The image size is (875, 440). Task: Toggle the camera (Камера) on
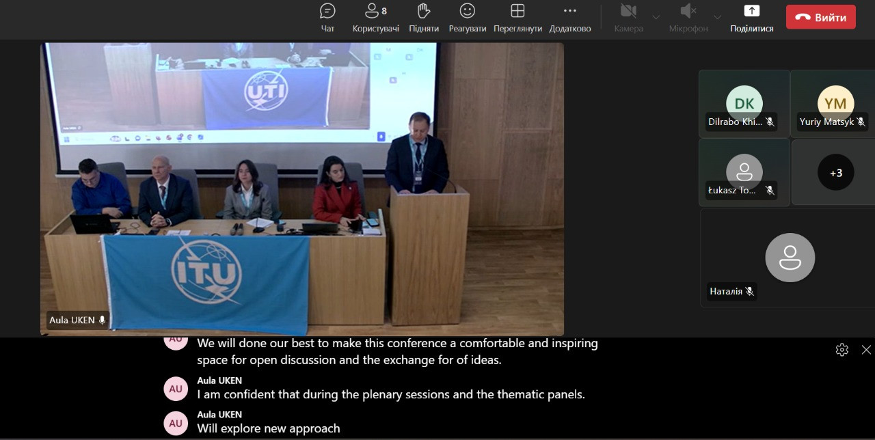(628, 17)
